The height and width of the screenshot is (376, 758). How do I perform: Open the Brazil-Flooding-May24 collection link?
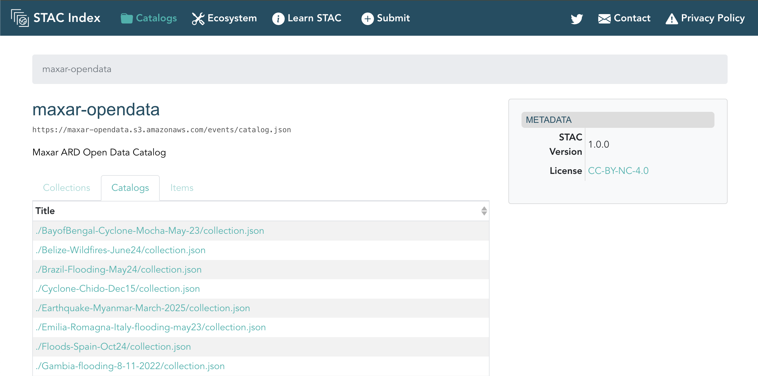click(118, 269)
